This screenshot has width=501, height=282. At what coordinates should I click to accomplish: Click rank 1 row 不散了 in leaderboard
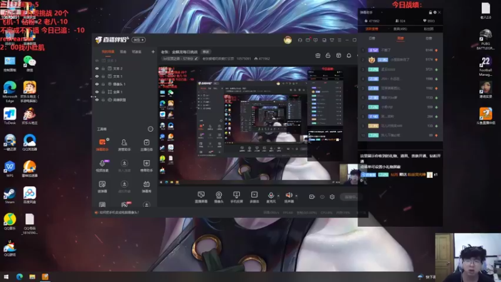(400, 50)
